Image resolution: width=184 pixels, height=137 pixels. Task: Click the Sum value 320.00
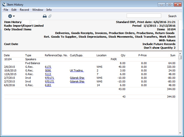(171, 67)
